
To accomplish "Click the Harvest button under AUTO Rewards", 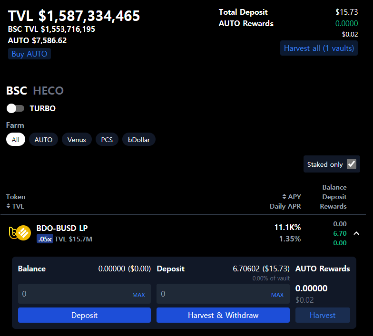I will 323,315.
